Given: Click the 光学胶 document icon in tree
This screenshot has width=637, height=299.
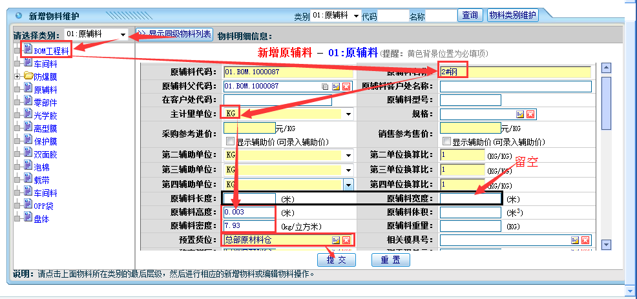Looking at the screenshot, I should pos(28,114).
